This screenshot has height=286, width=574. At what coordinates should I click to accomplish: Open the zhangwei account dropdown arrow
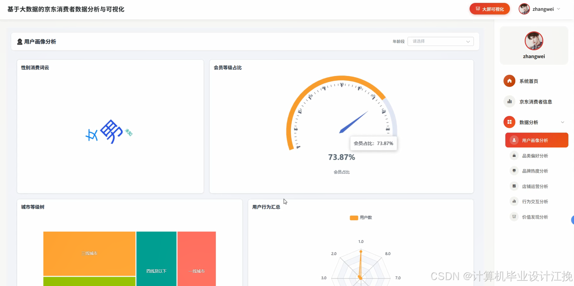tap(558, 9)
